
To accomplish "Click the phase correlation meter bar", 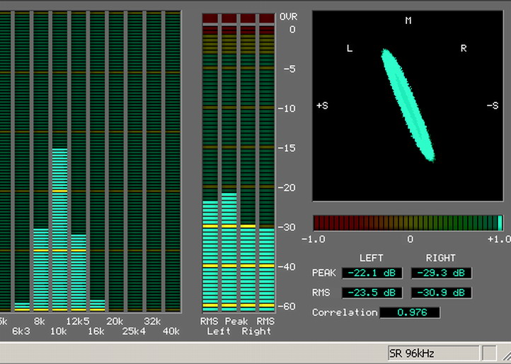I will [x=408, y=223].
